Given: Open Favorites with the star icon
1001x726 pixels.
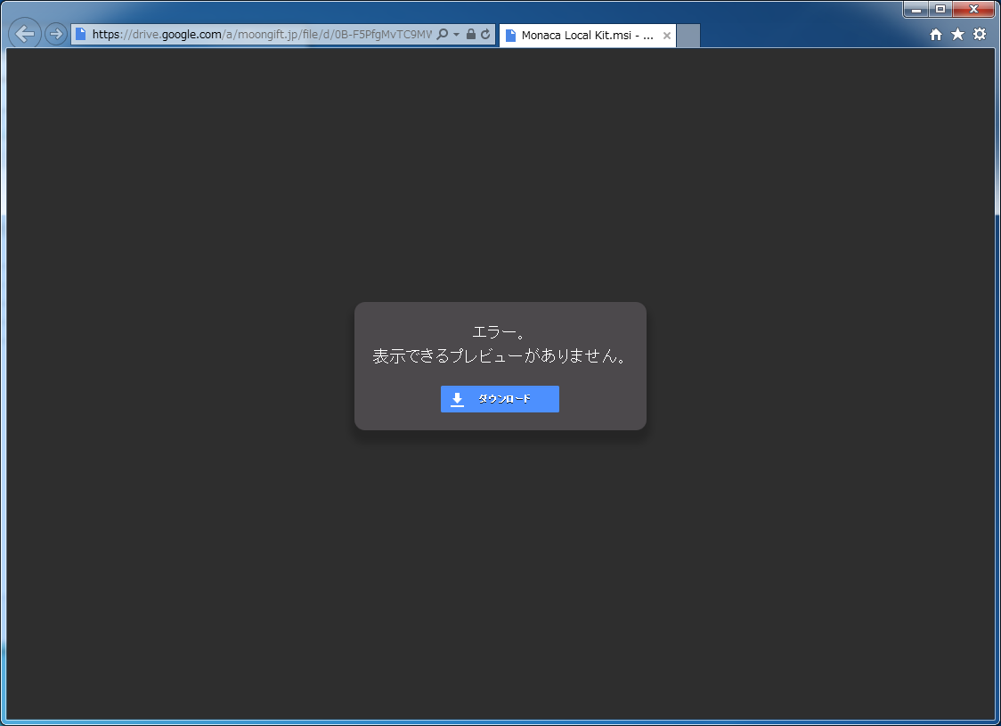Looking at the screenshot, I should (x=957, y=35).
